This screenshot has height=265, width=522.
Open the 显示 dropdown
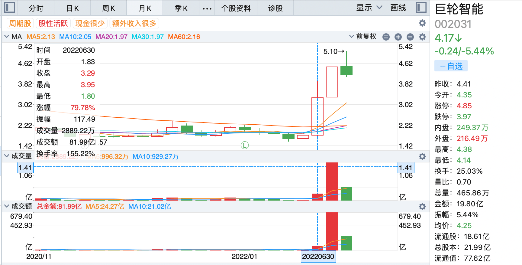(x=369, y=8)
